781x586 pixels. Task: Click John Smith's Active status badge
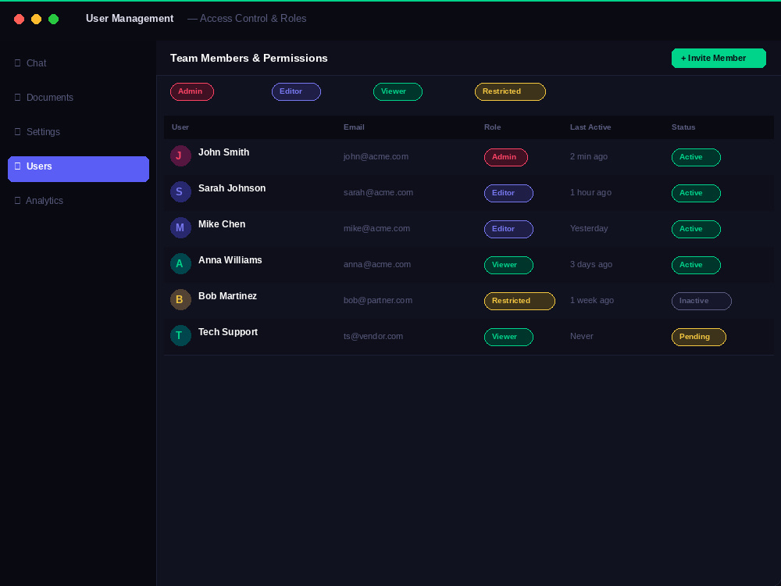696,158
